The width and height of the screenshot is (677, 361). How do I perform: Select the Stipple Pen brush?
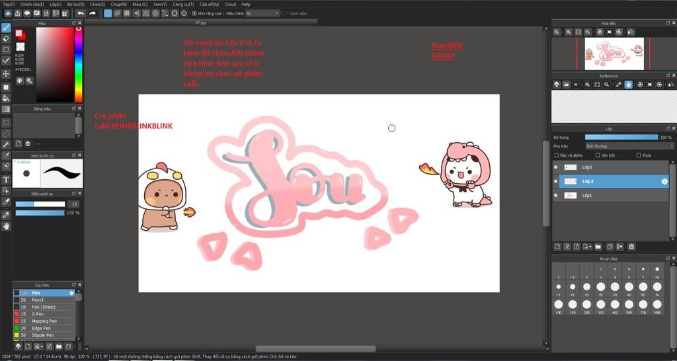pyautogui.click(x=44, y=335)
